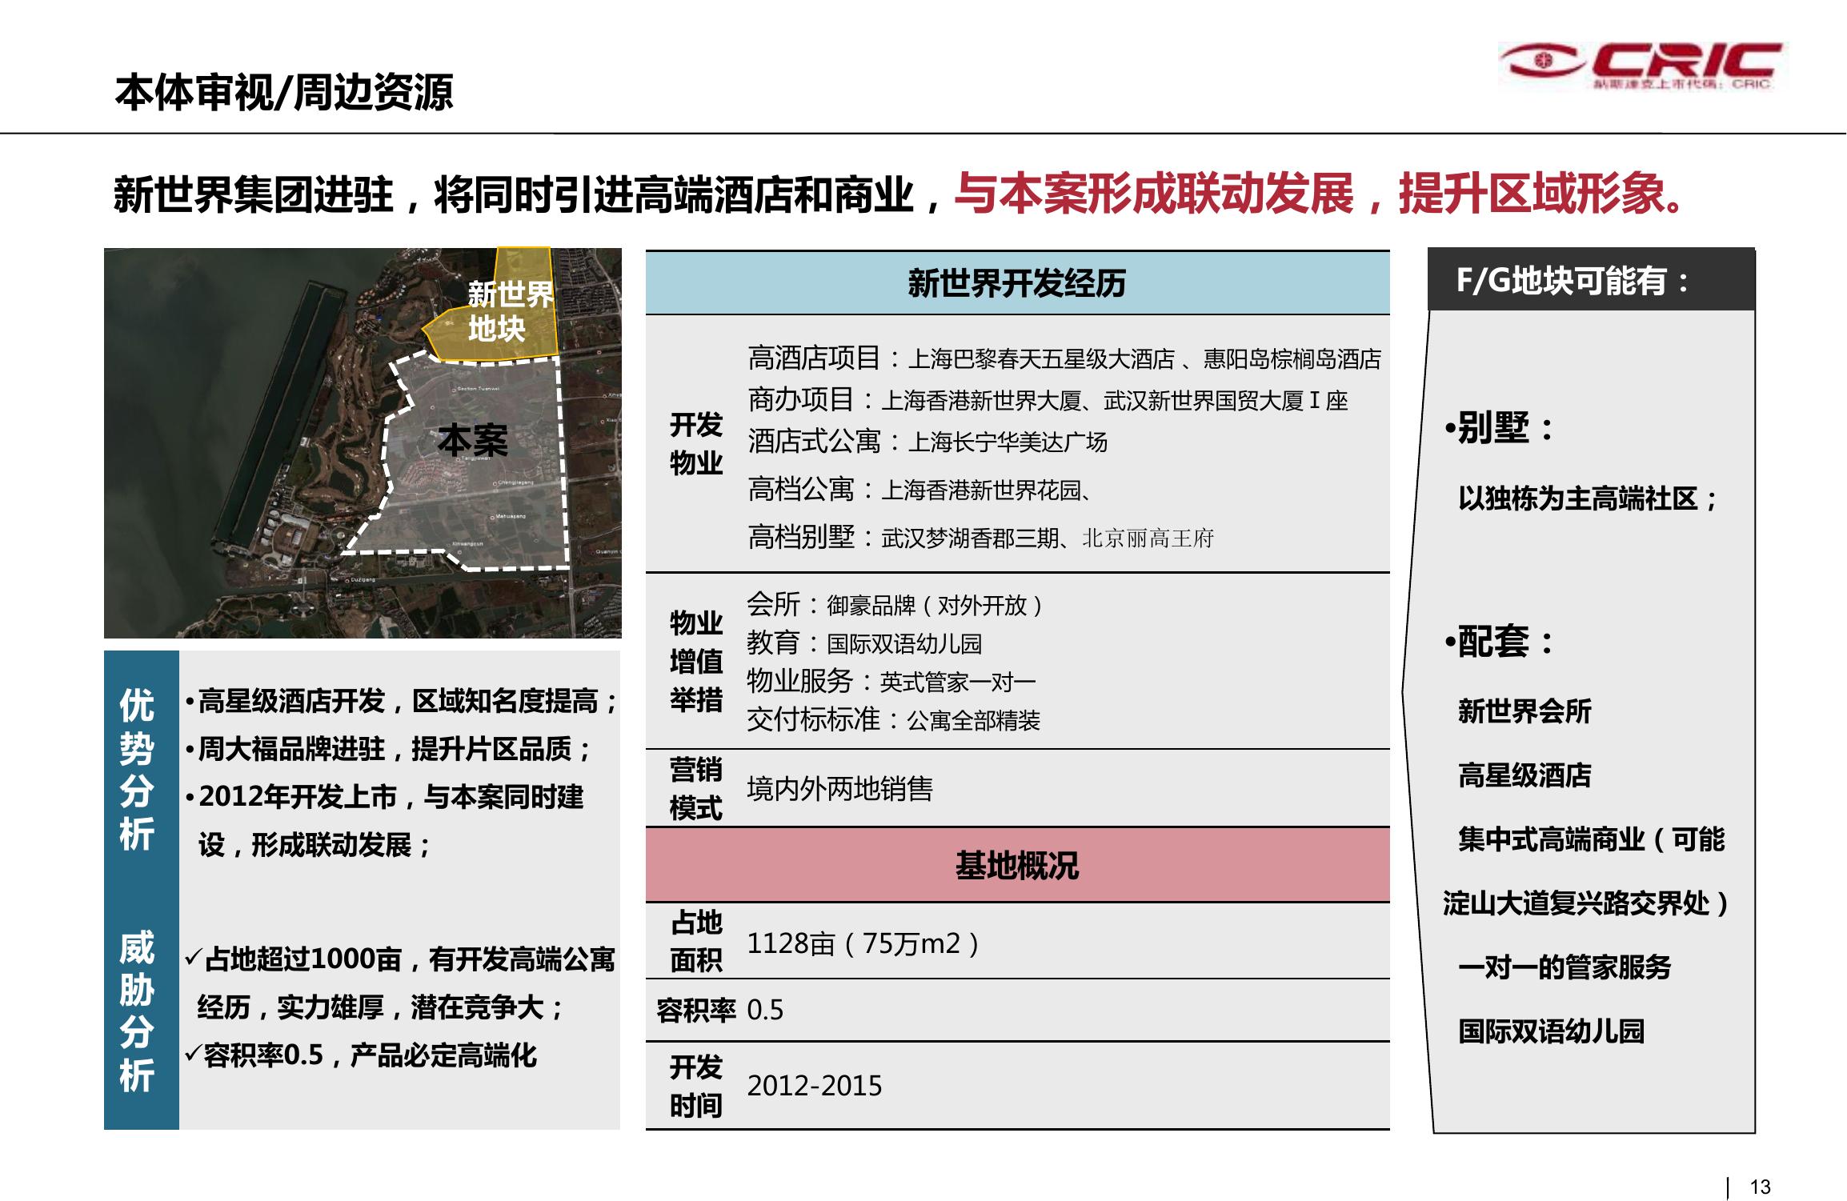Image resolution: width=1847 pixels, height=1201 pixels.
Task: Click the 营销模式 row label
Action: [695, 788]
